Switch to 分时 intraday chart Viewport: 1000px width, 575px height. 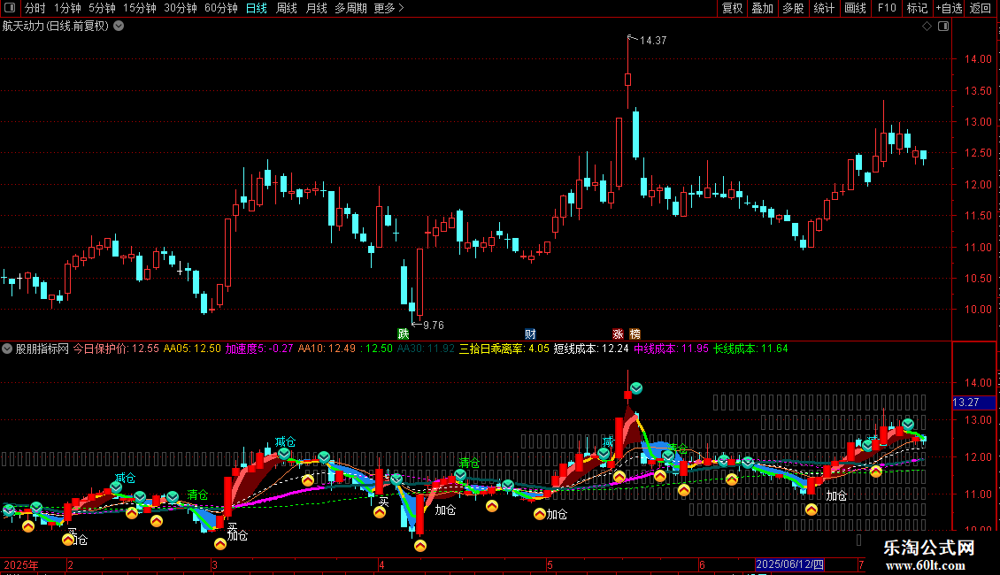click(35, 8)
